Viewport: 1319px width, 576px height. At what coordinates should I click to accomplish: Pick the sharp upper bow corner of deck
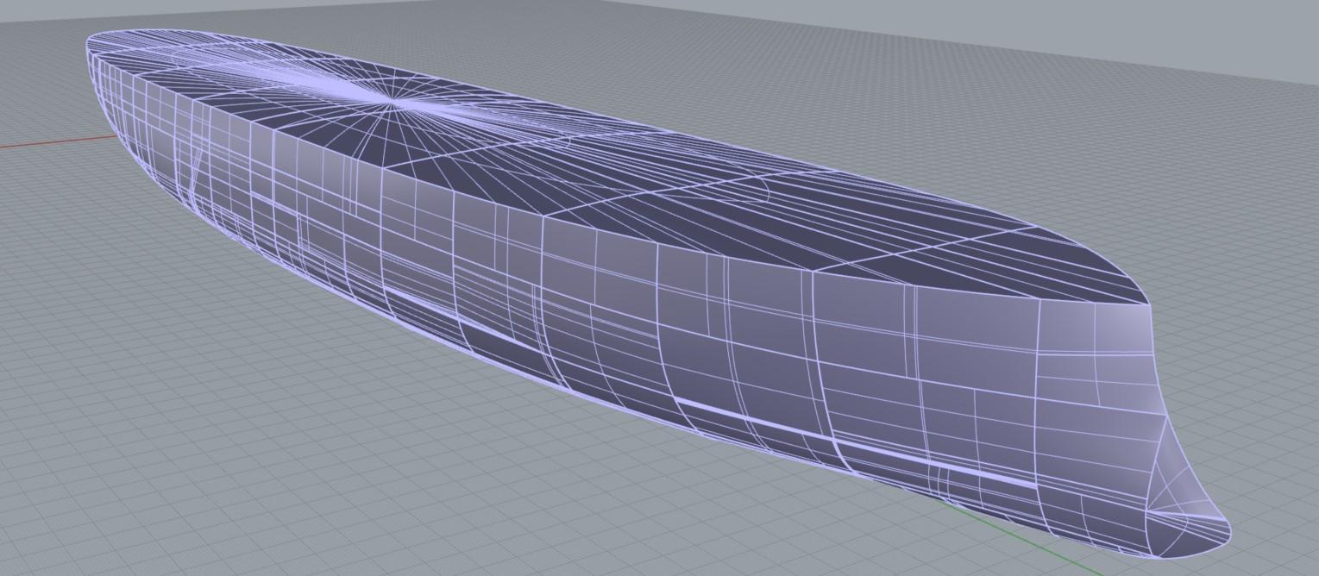pos(1150,304)
